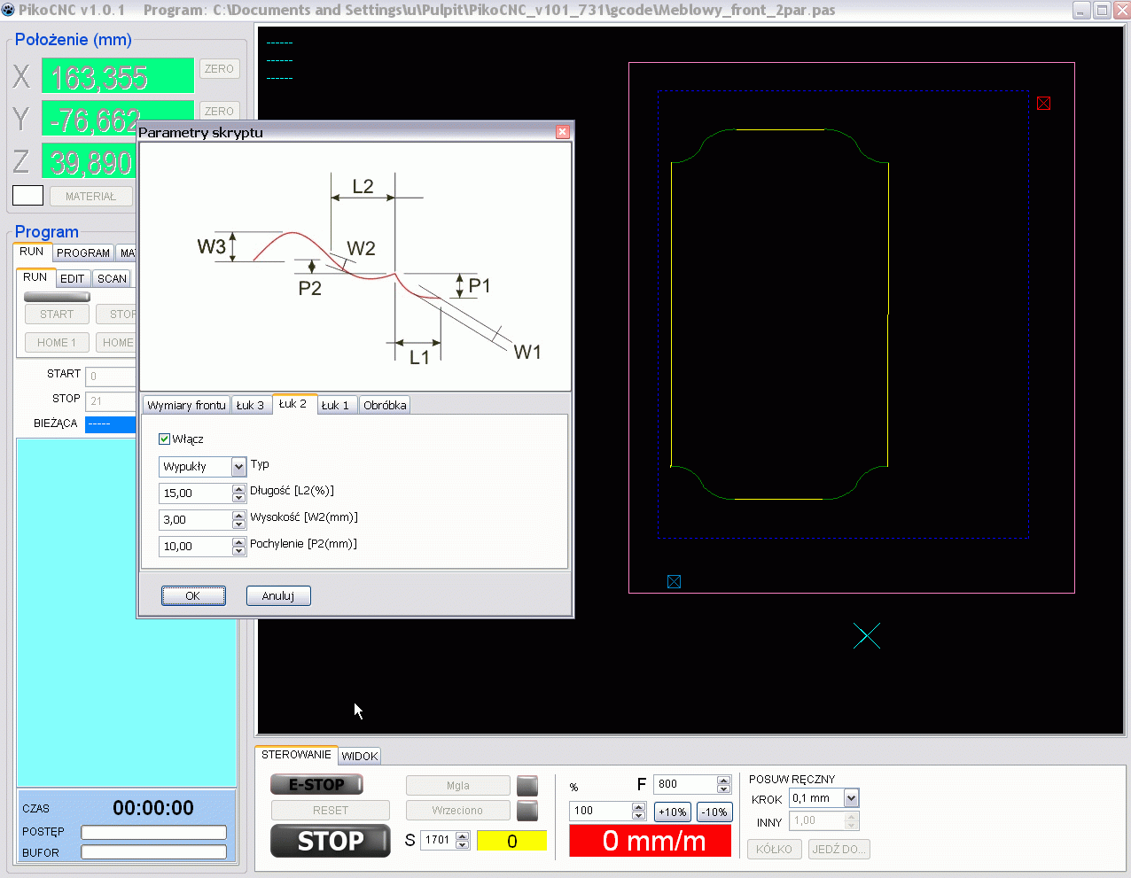The width and height of the screenshot is (1131, 878).
Task: Click the INNY step input field
Action: [818, 820]
